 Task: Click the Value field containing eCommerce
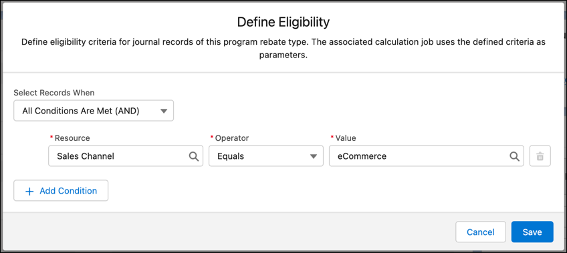point(427,156)
